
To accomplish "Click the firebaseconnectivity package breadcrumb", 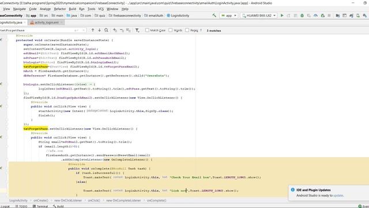I will 125,16.
